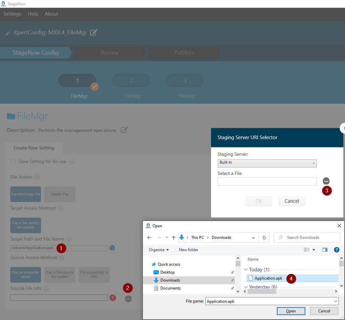
Task: Enable the Save Setting for Re-use checkbox
Action: 13,161
